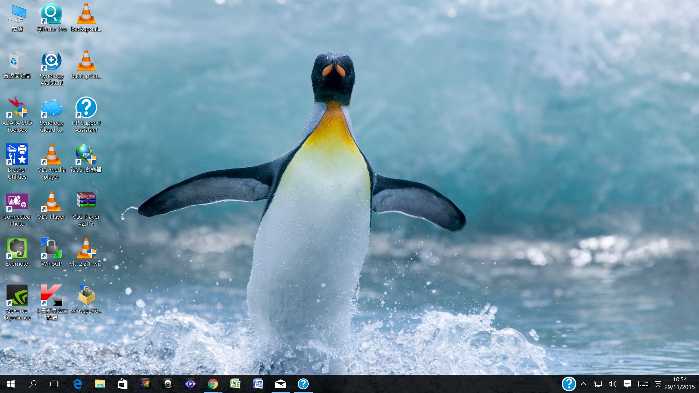
Task: Switch to HP Support Assistant beside Mail on taskbar
Action: (x=303, y=384)
